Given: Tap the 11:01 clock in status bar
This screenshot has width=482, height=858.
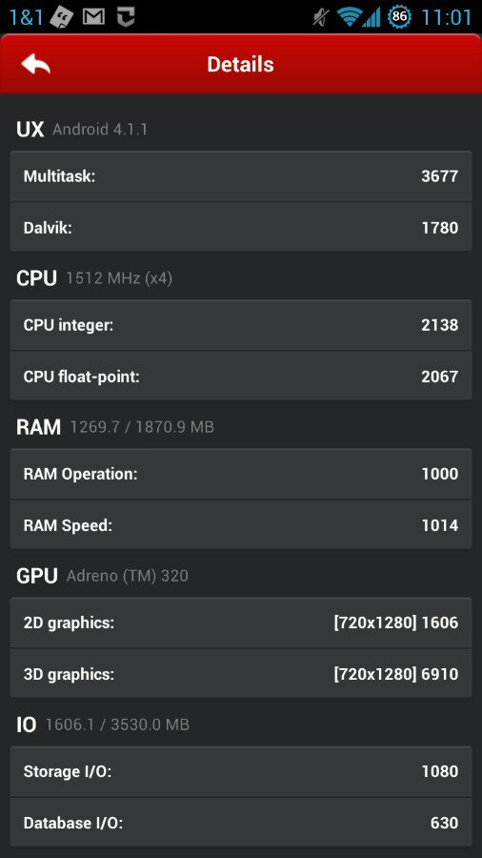Looking at the screenshot, I should (x=447, y=17).
